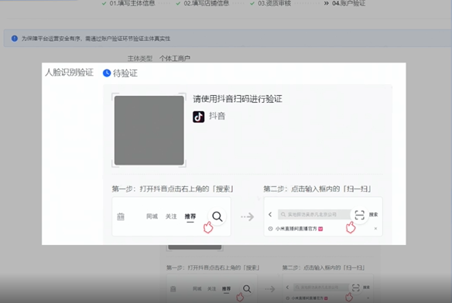This screenshot has height=303, width=452.
Task: Click the 抖音 label next to the logo
Action: (x=217, y=116)
